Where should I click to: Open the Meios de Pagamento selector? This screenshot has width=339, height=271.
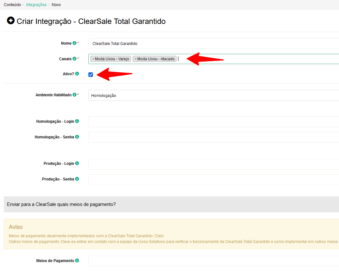[214, 261]
